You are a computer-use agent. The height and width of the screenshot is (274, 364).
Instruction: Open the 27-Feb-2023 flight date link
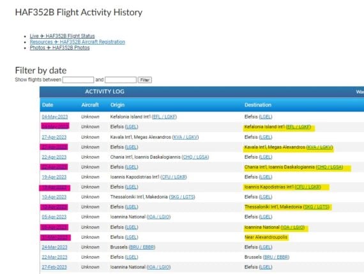[54, 267]
